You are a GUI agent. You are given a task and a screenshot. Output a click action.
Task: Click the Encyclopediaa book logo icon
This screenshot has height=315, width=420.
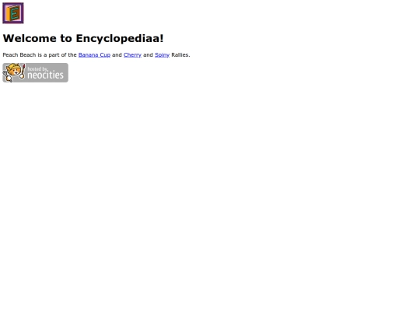[13, 13]
